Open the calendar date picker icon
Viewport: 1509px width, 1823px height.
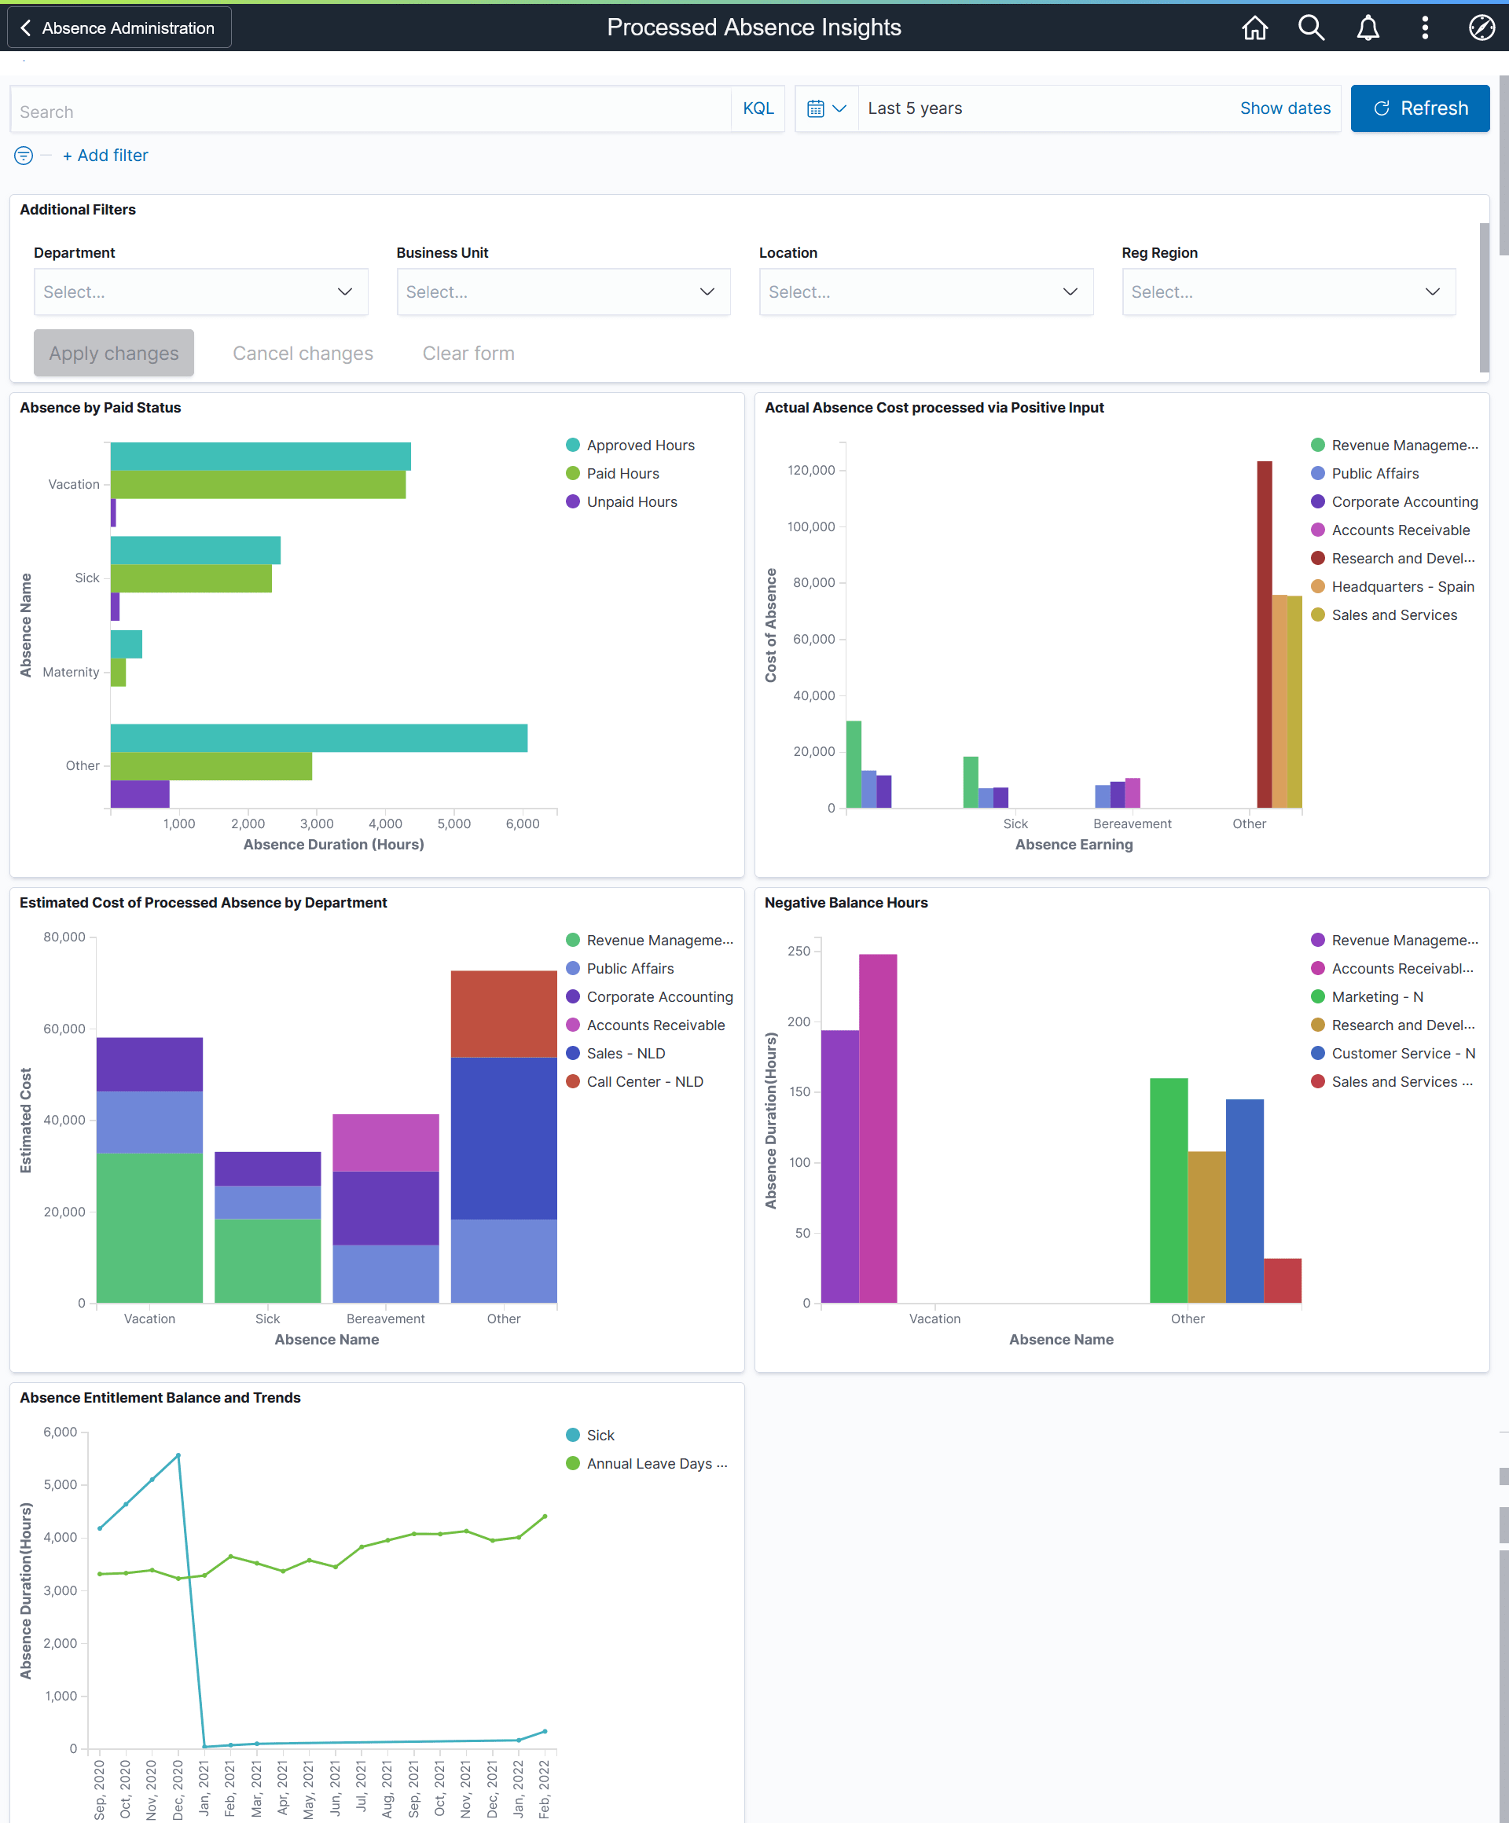(x=817, y=108)
